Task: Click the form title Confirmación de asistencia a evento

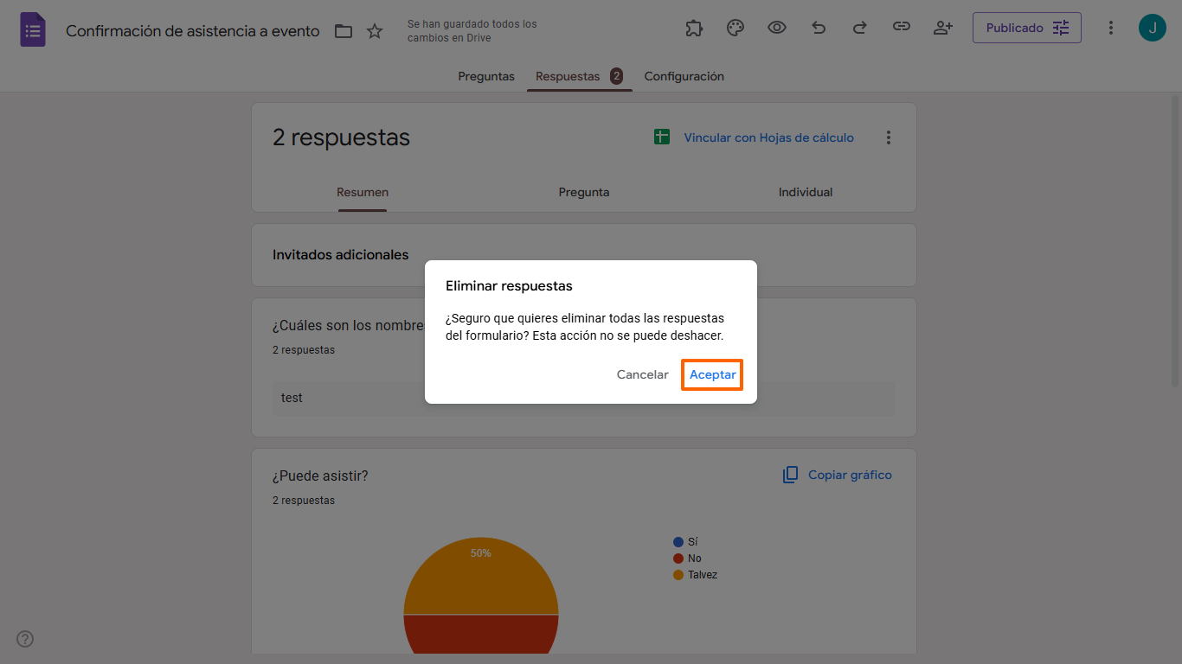Action: coord(193,31)
